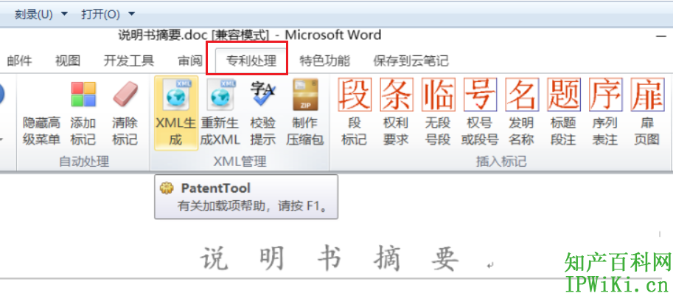
Task: Click 隐藏高级菜单 button
Action: pos(41,131)
